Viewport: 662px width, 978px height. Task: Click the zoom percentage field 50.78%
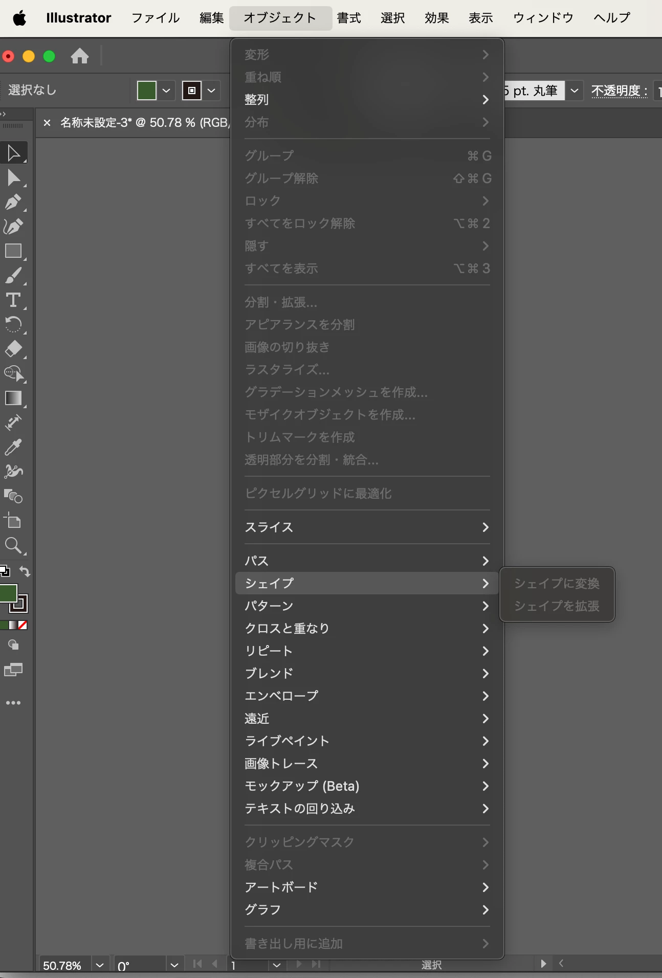click(65, 965)
